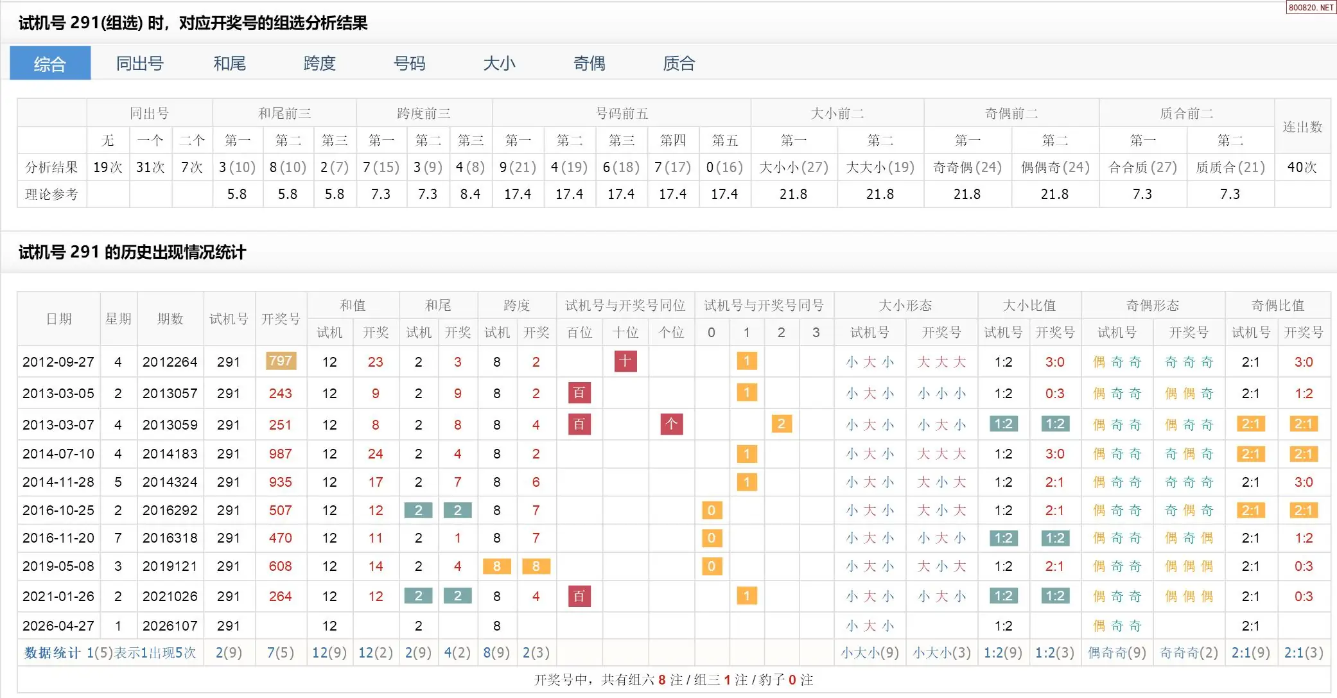Click the 日期 column header

[x=58, y=318]
